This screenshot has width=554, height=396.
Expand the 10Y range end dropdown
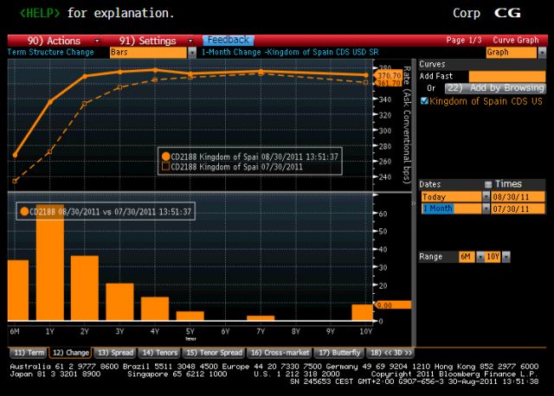pos(506,257)
